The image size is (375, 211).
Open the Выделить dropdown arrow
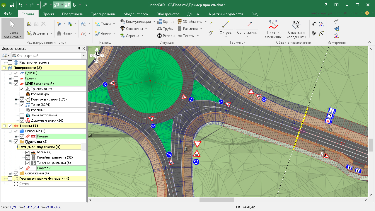point(51,33)
